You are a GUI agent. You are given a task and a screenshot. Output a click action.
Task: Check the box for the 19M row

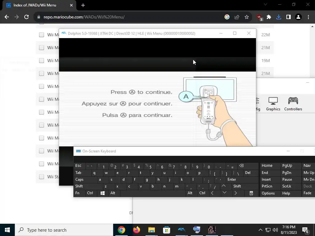point(42,61)
